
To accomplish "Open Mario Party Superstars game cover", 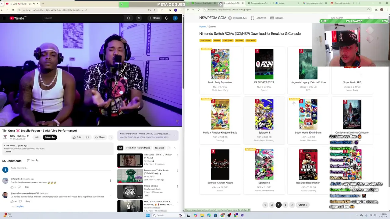I will click(x=220, y=64).
